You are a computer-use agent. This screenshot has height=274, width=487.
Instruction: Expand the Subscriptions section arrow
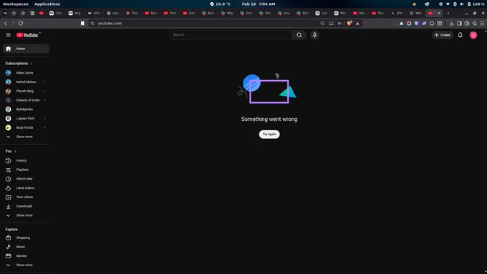[x=32, y=64]
